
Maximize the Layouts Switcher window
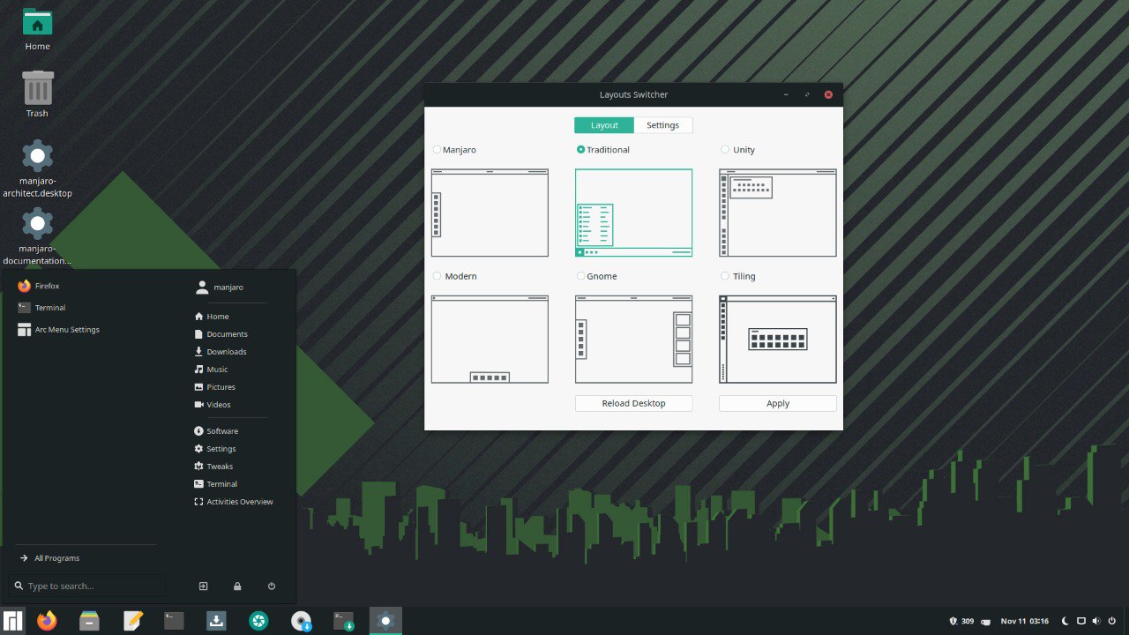tap(807, 94)
